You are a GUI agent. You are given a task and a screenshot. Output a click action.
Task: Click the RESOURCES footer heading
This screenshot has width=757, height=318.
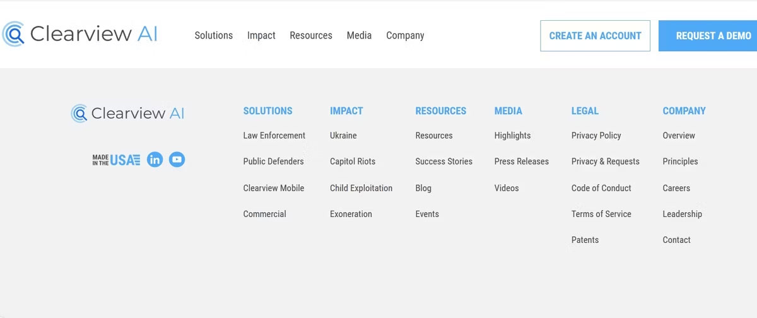point(441,111)
